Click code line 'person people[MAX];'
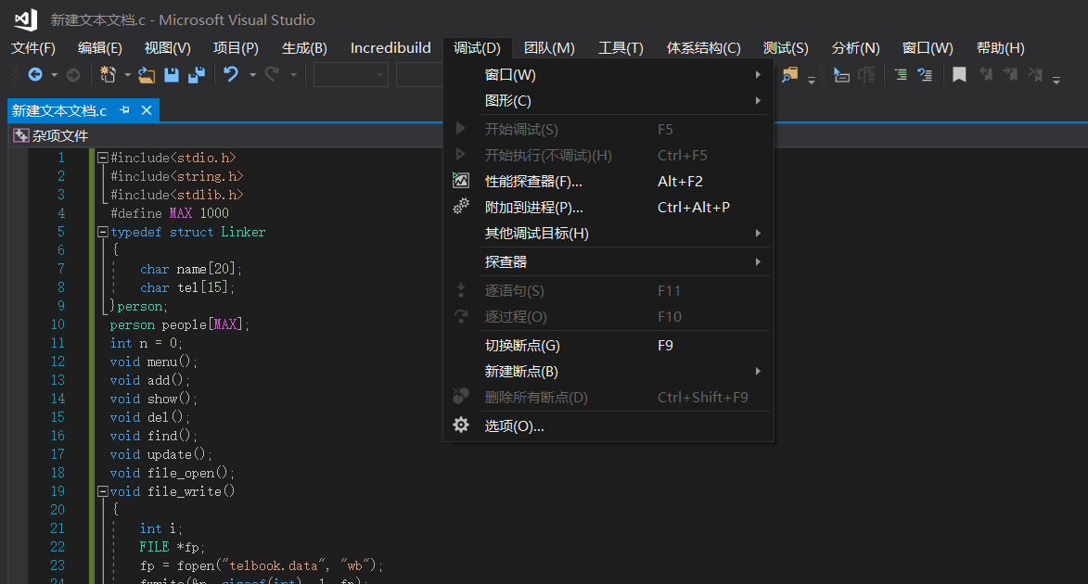Screen dimensions: 1088x584 [x=179, y=324]
